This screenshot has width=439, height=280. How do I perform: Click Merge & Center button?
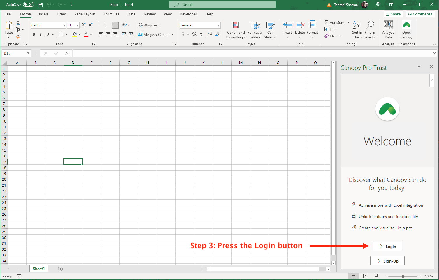[x=153, y=34]
